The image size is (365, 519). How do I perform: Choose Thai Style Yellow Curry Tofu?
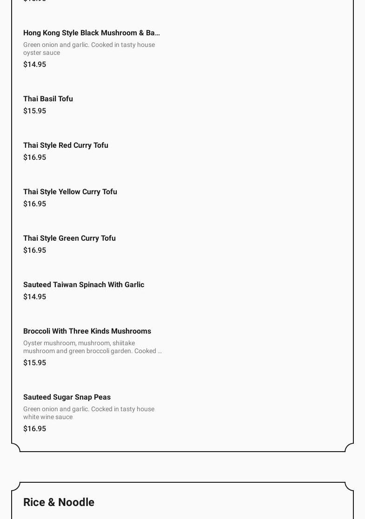click(70, 192)
